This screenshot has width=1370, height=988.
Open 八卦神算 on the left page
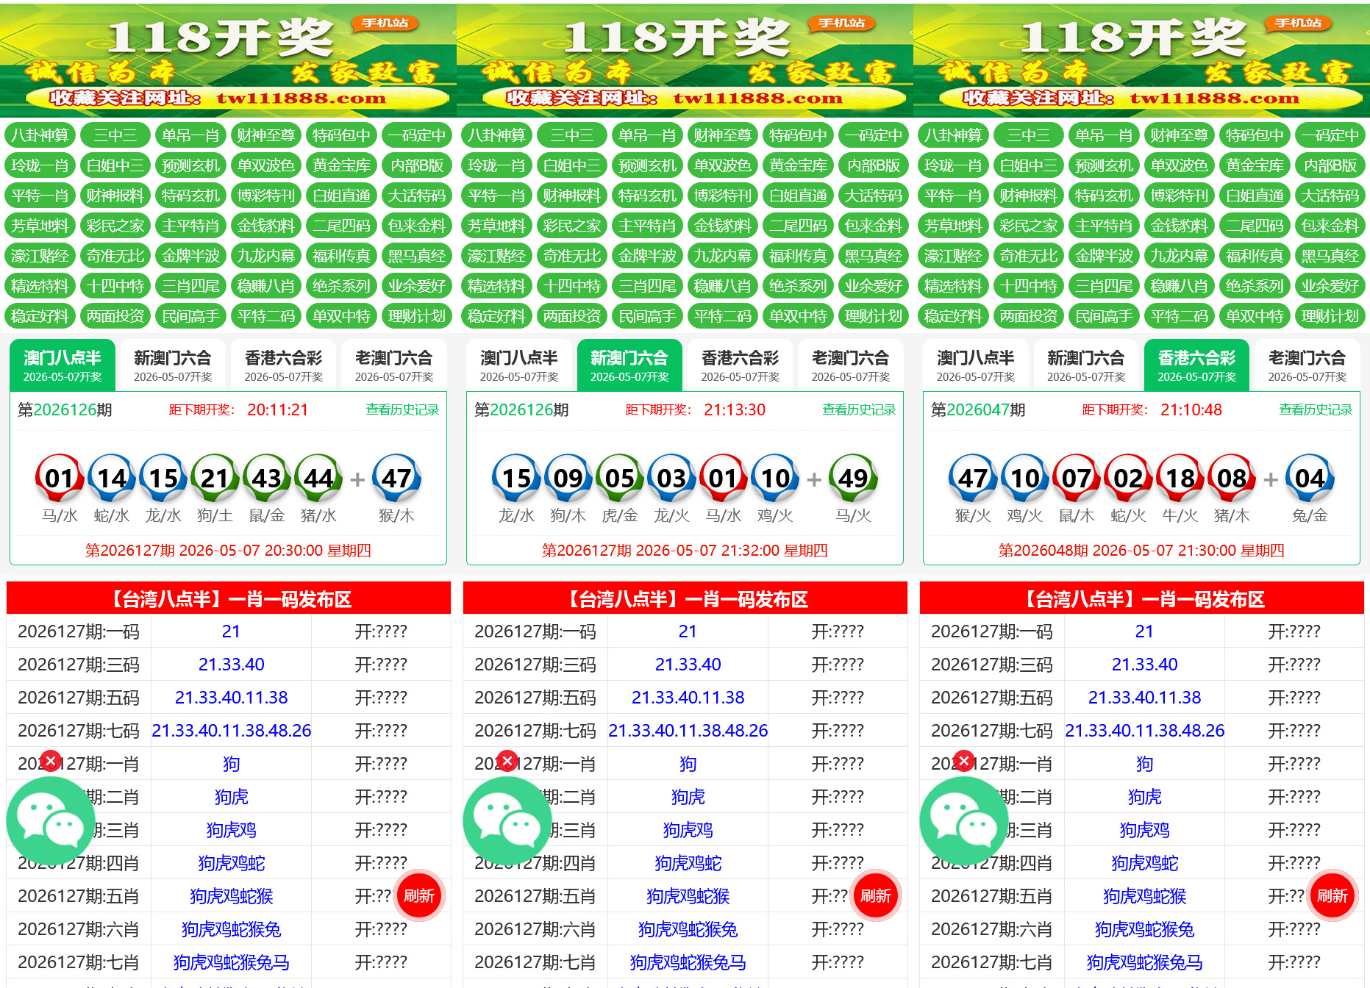coord(40,135)
